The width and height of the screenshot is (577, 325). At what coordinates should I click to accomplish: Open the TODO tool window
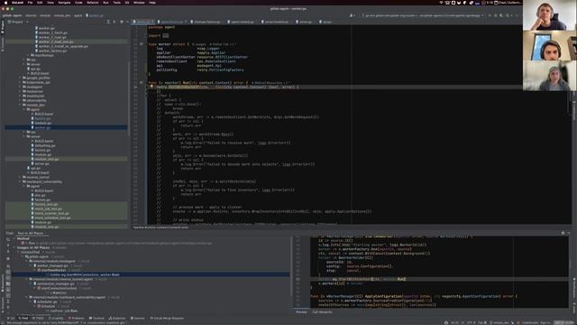[x=39, y=319]
